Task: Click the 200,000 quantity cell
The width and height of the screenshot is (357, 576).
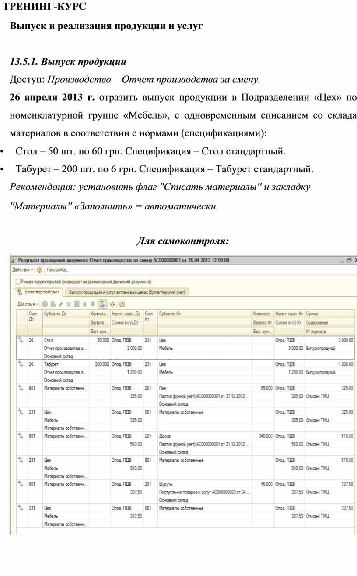Action: click(100, 364)
